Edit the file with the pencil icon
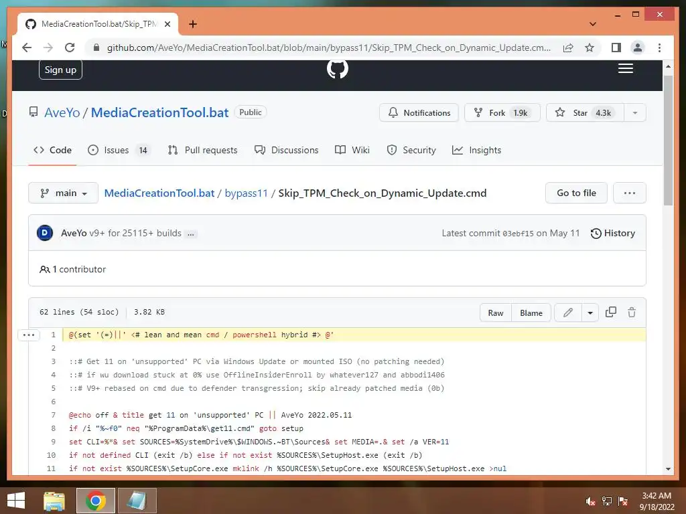The height and width of the screenshot is (514, 686). point(568,313)
